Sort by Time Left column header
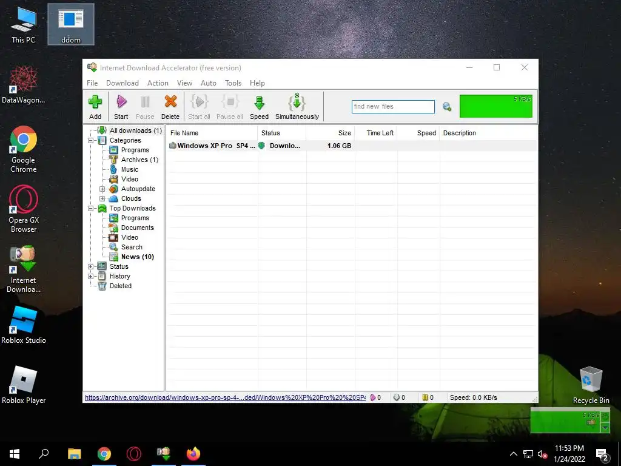Image resolution: width=621 pixels, height=466 pixels. [x=376, y=133]
